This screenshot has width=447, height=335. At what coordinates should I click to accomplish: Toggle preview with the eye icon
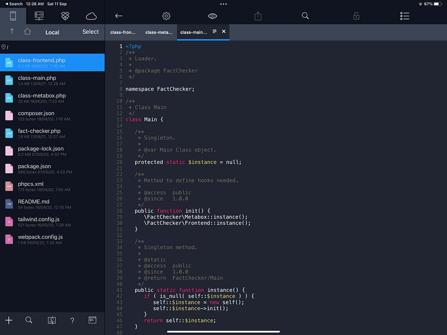point(212,16)
